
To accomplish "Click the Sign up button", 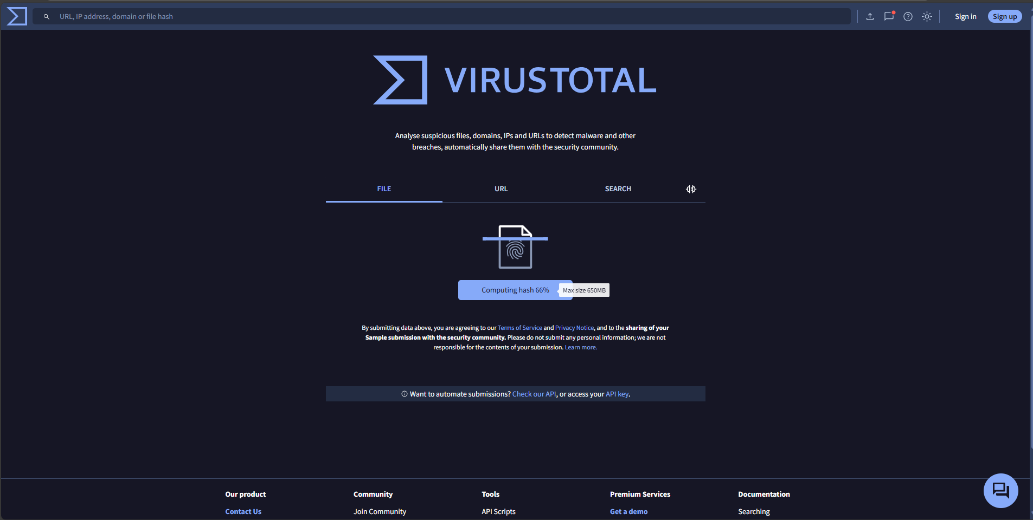I will 1004,16.
